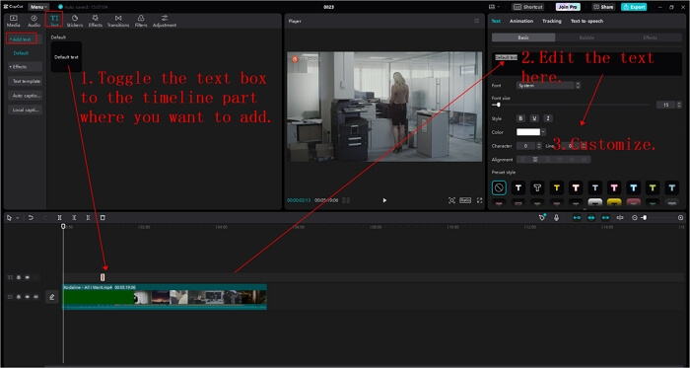Open the Adjustment panel
690x368 pixels.
click(165, 21)
